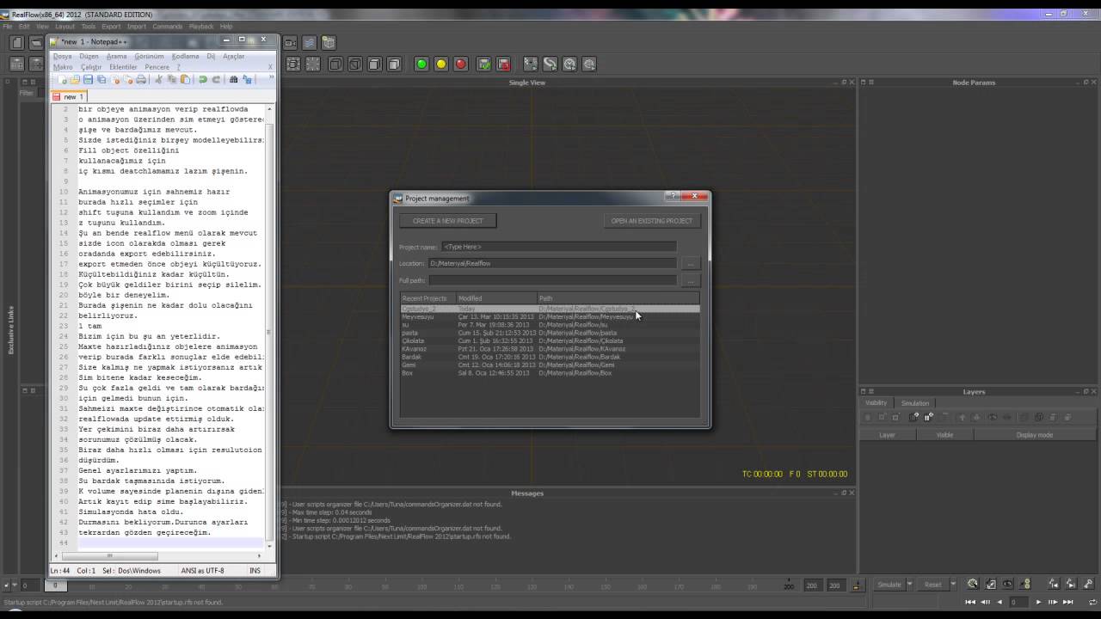Click the undo arrow in Notepad++ toolbar
This screenshot has height=619, width=1101.
point(203,80)
